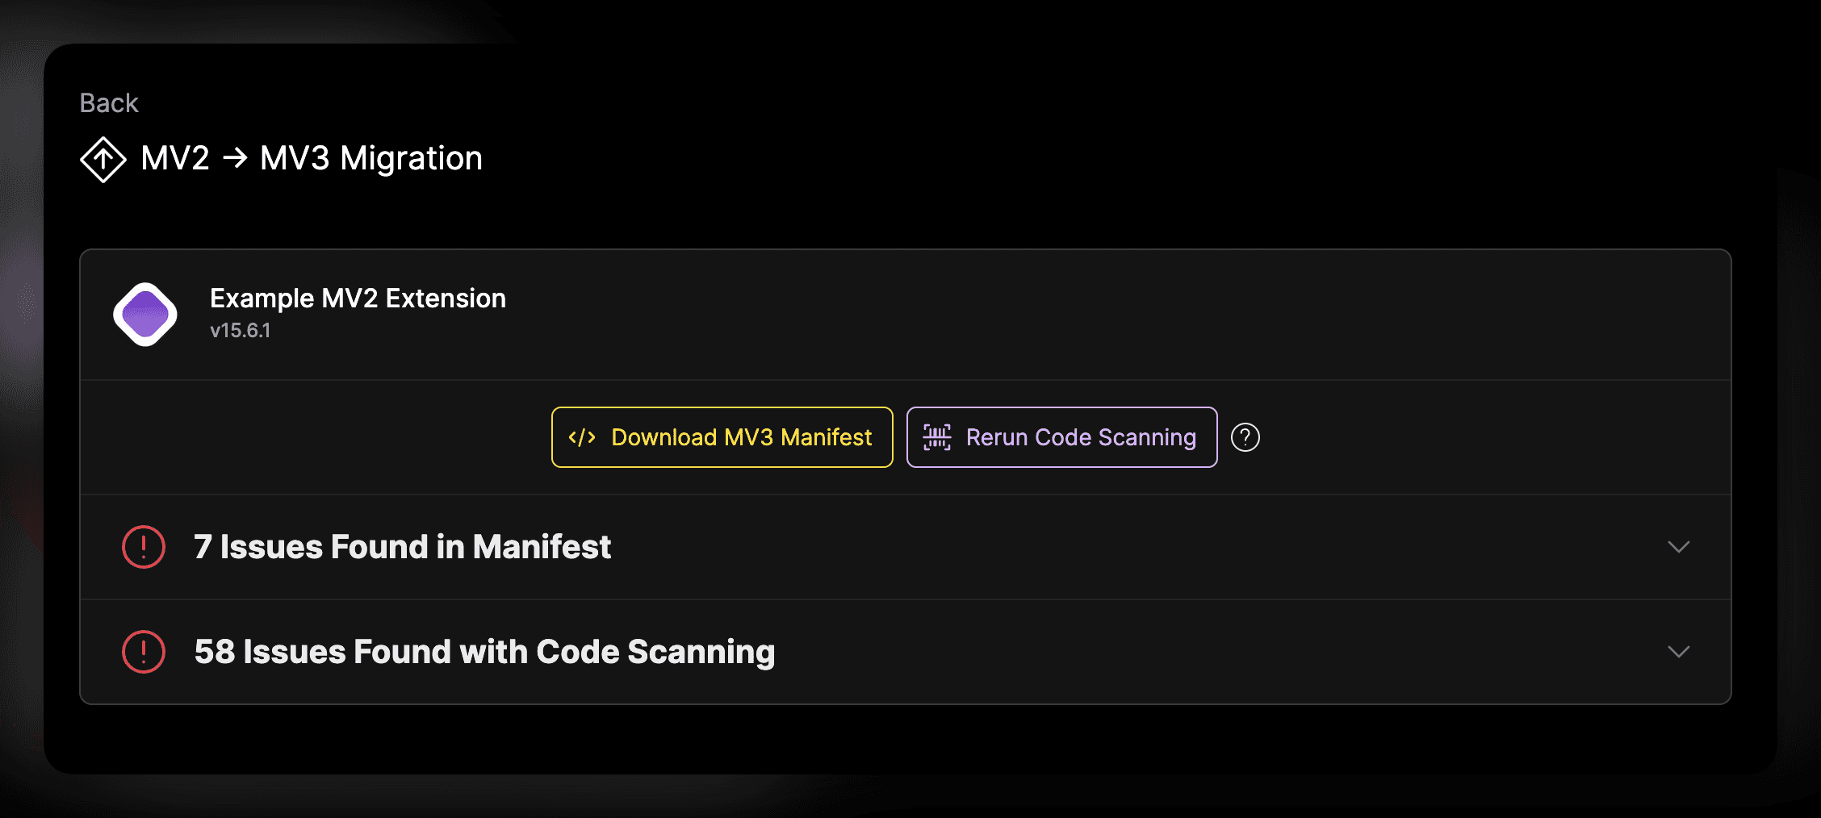Click the purple extension logo icon
The width and height of the screenshot is (1821, 818).
click(x=145, y=315)
